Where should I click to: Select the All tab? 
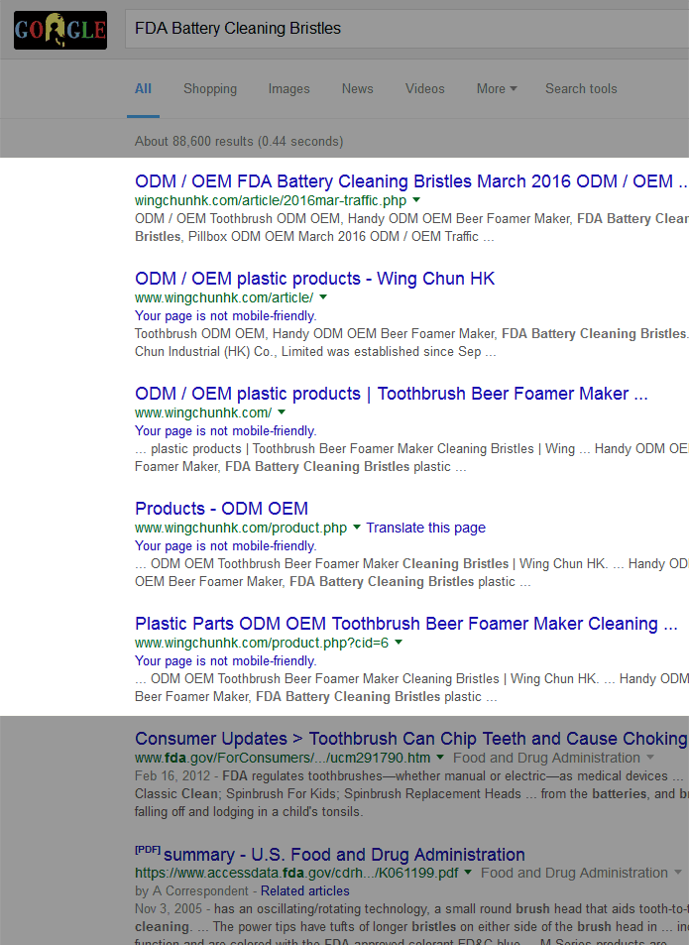(143, 88)
